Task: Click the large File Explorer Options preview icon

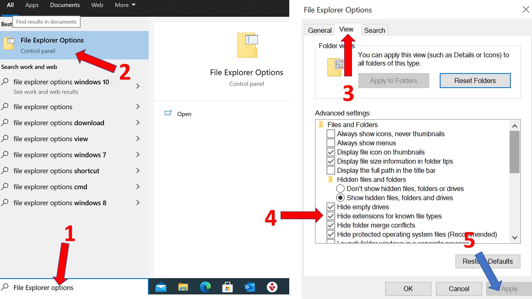Action: (248, 45)
